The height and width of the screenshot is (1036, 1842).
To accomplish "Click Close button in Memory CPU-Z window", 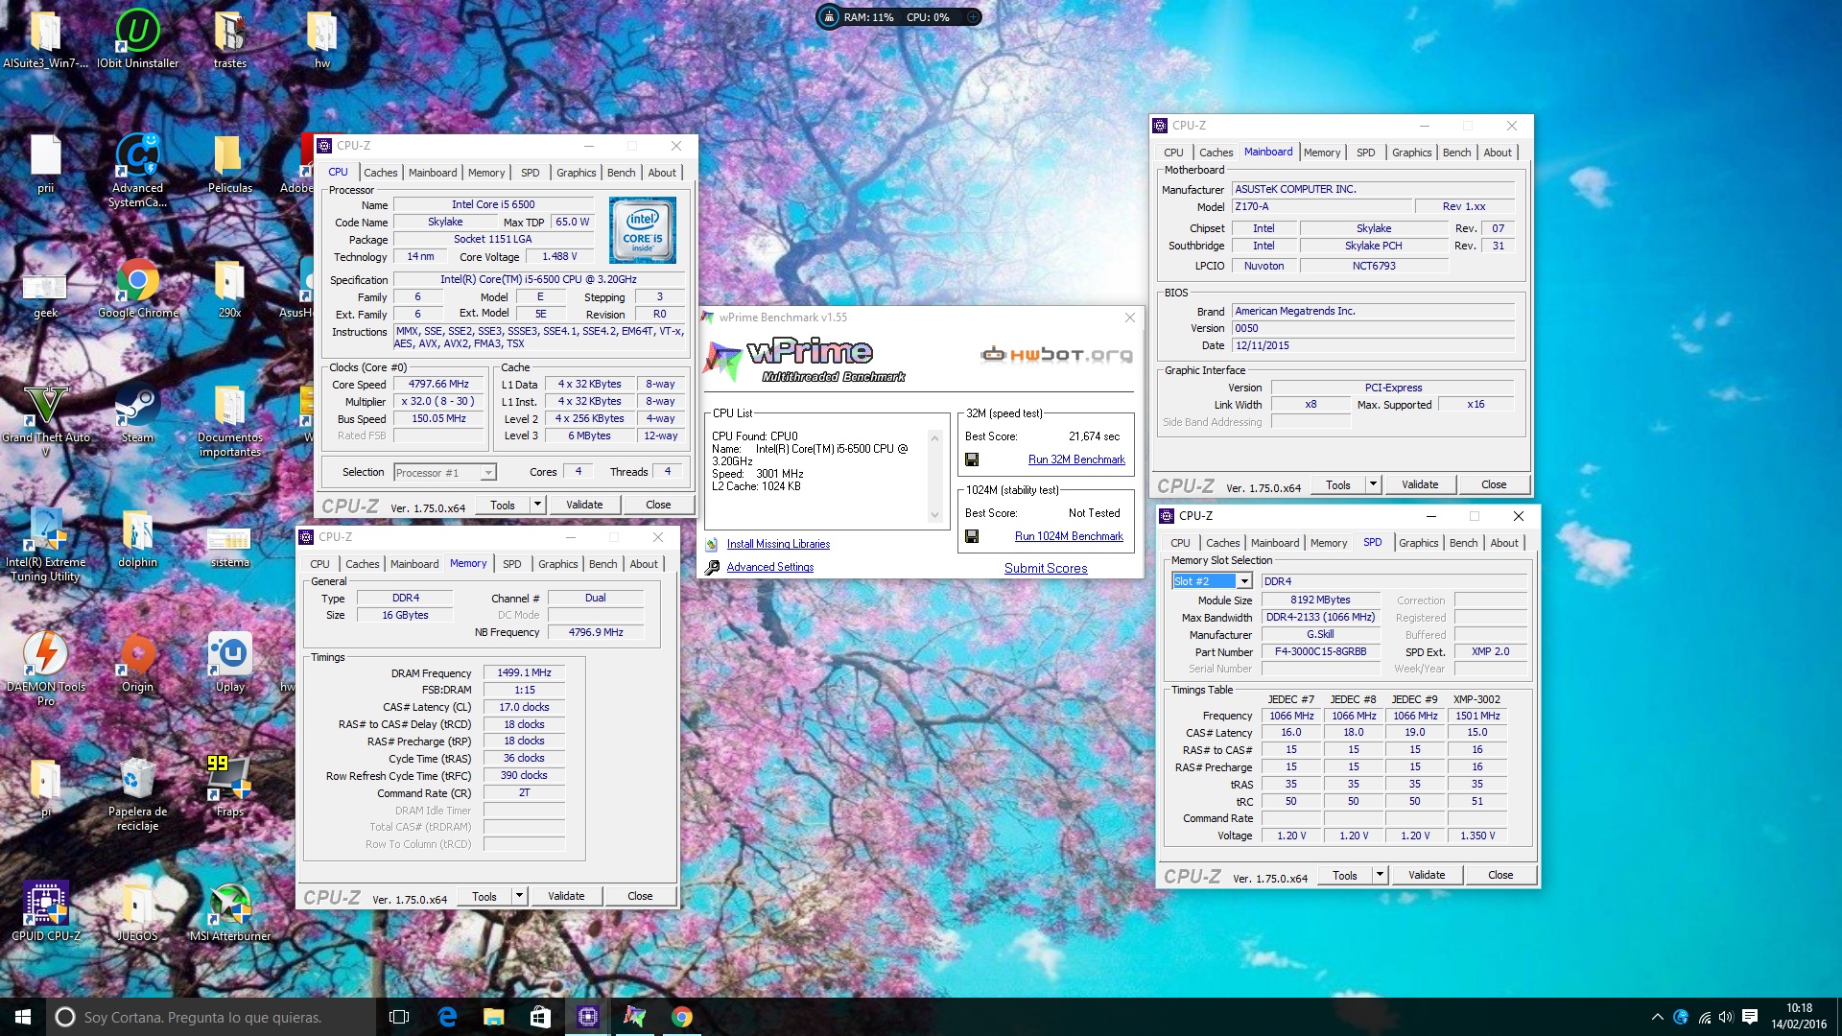I will (x=640, y=896).
